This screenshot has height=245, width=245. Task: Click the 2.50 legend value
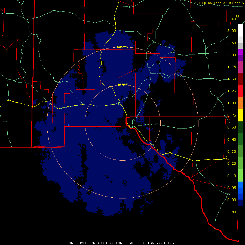pyautogui.click(x=232, y=43)
